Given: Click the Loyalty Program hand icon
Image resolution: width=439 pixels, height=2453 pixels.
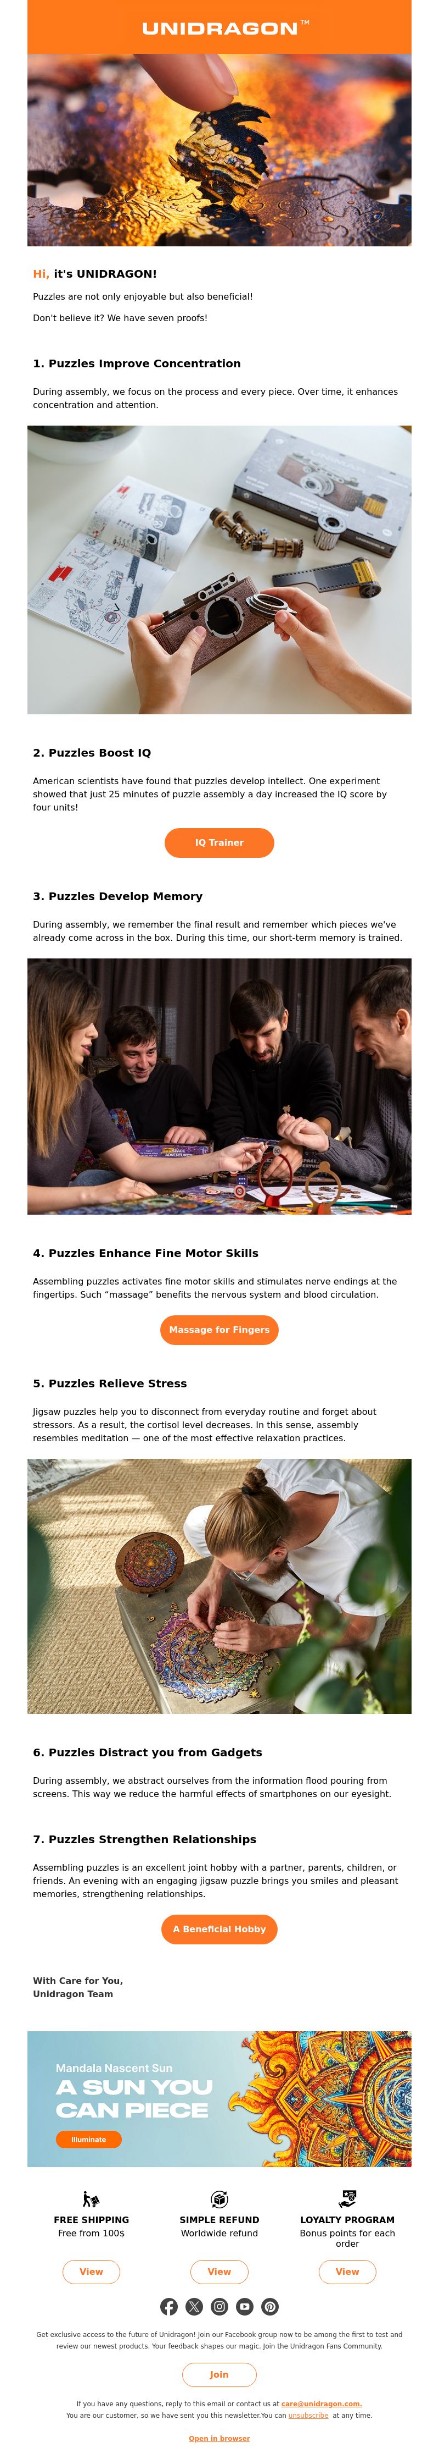Looking at the screenshot, I should pos(348,2199).
